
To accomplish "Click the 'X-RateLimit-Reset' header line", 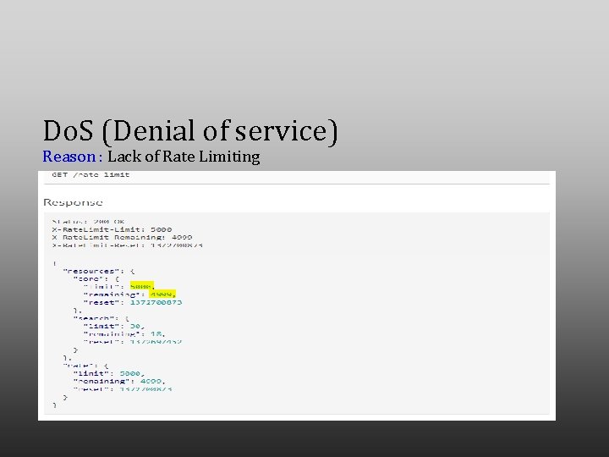I will 127,245.
